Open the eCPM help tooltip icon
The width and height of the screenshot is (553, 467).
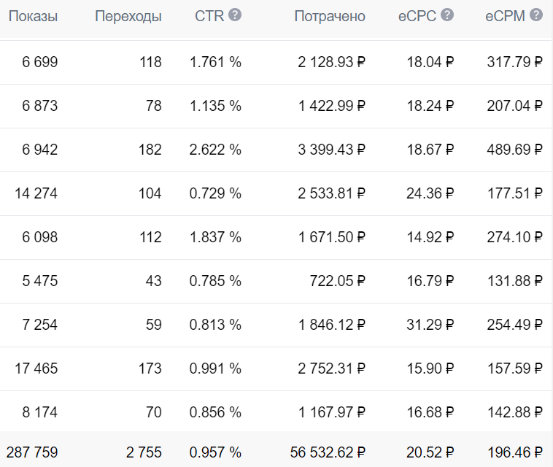(536, 15)
